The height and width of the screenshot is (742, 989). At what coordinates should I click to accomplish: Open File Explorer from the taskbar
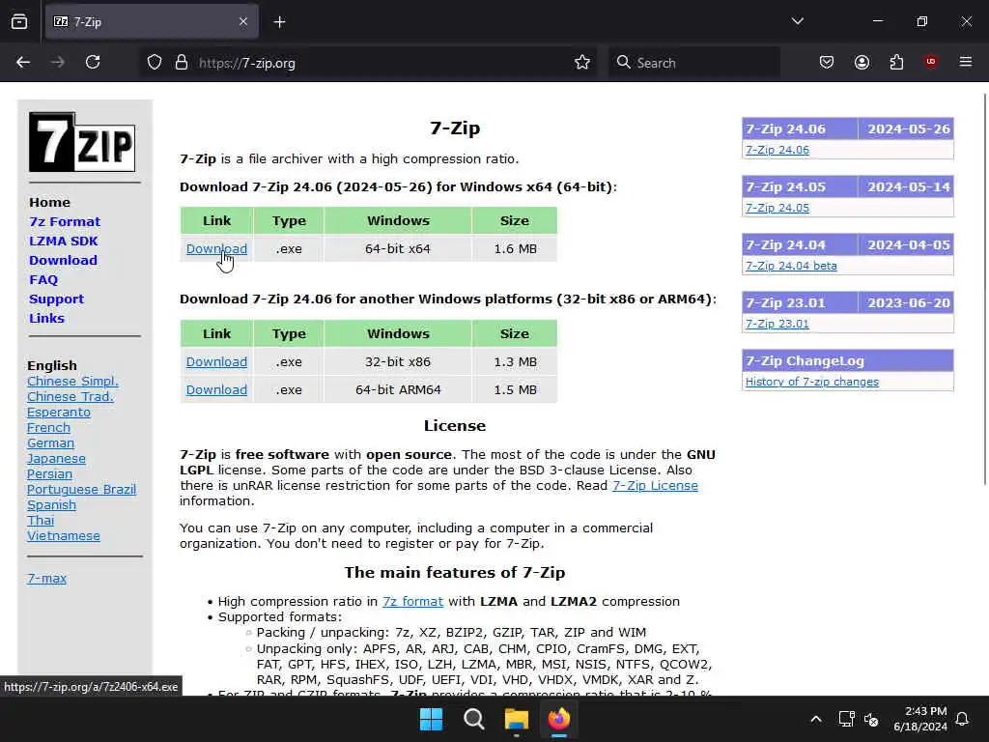517,719
